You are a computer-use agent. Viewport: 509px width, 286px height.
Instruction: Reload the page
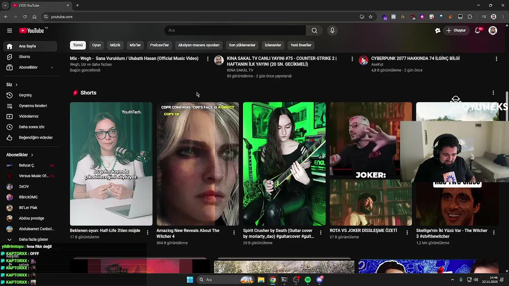[x=25, y=17]
